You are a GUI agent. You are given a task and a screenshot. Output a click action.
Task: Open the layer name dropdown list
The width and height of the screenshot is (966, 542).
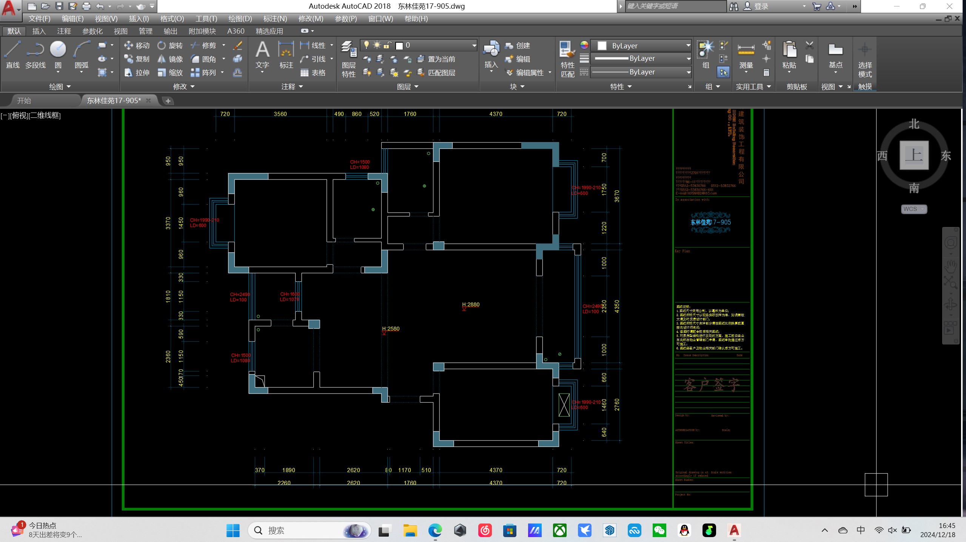click(474, 45)
